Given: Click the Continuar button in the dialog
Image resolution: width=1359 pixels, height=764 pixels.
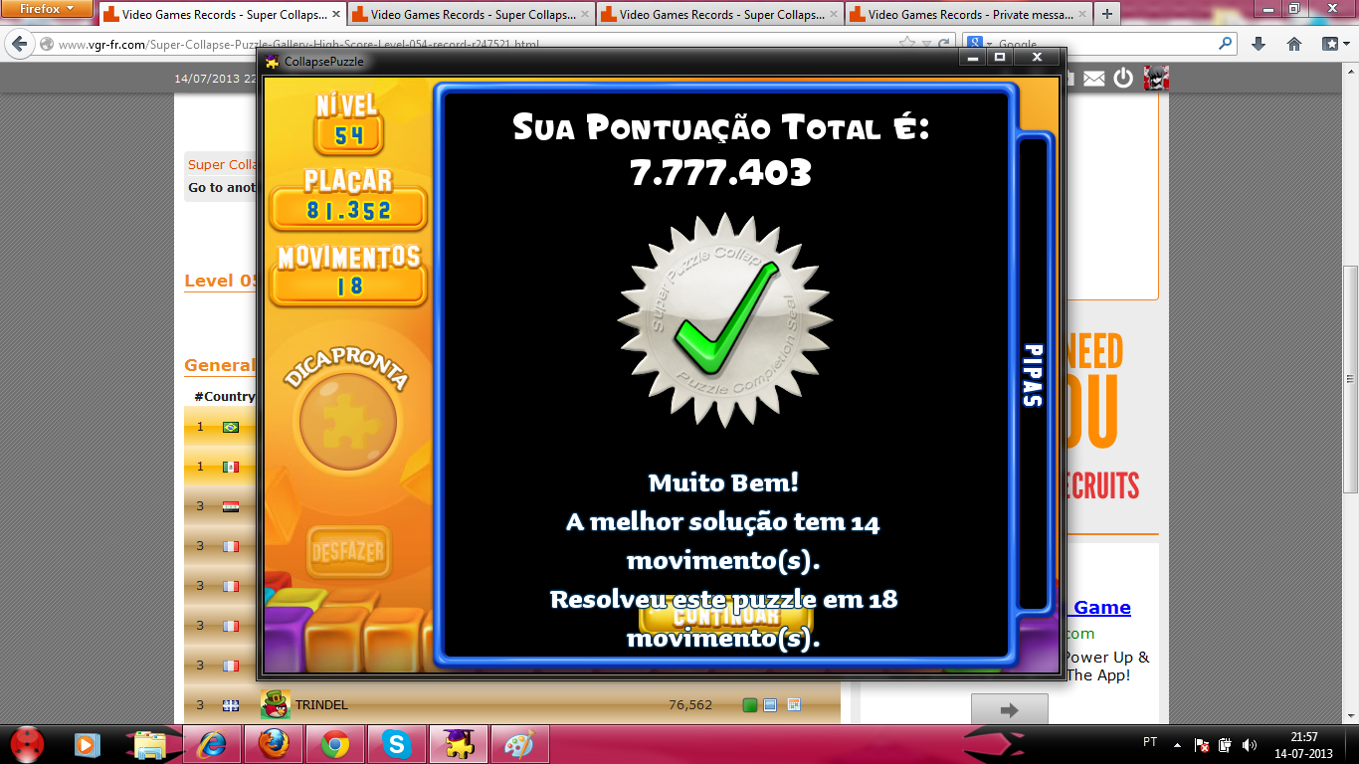Looking at the screenshot, I should [x=725, y=616].
